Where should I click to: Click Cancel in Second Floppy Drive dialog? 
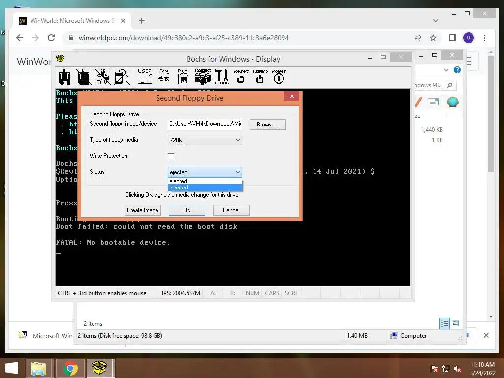pyautogui.click(x=231, y=210)
